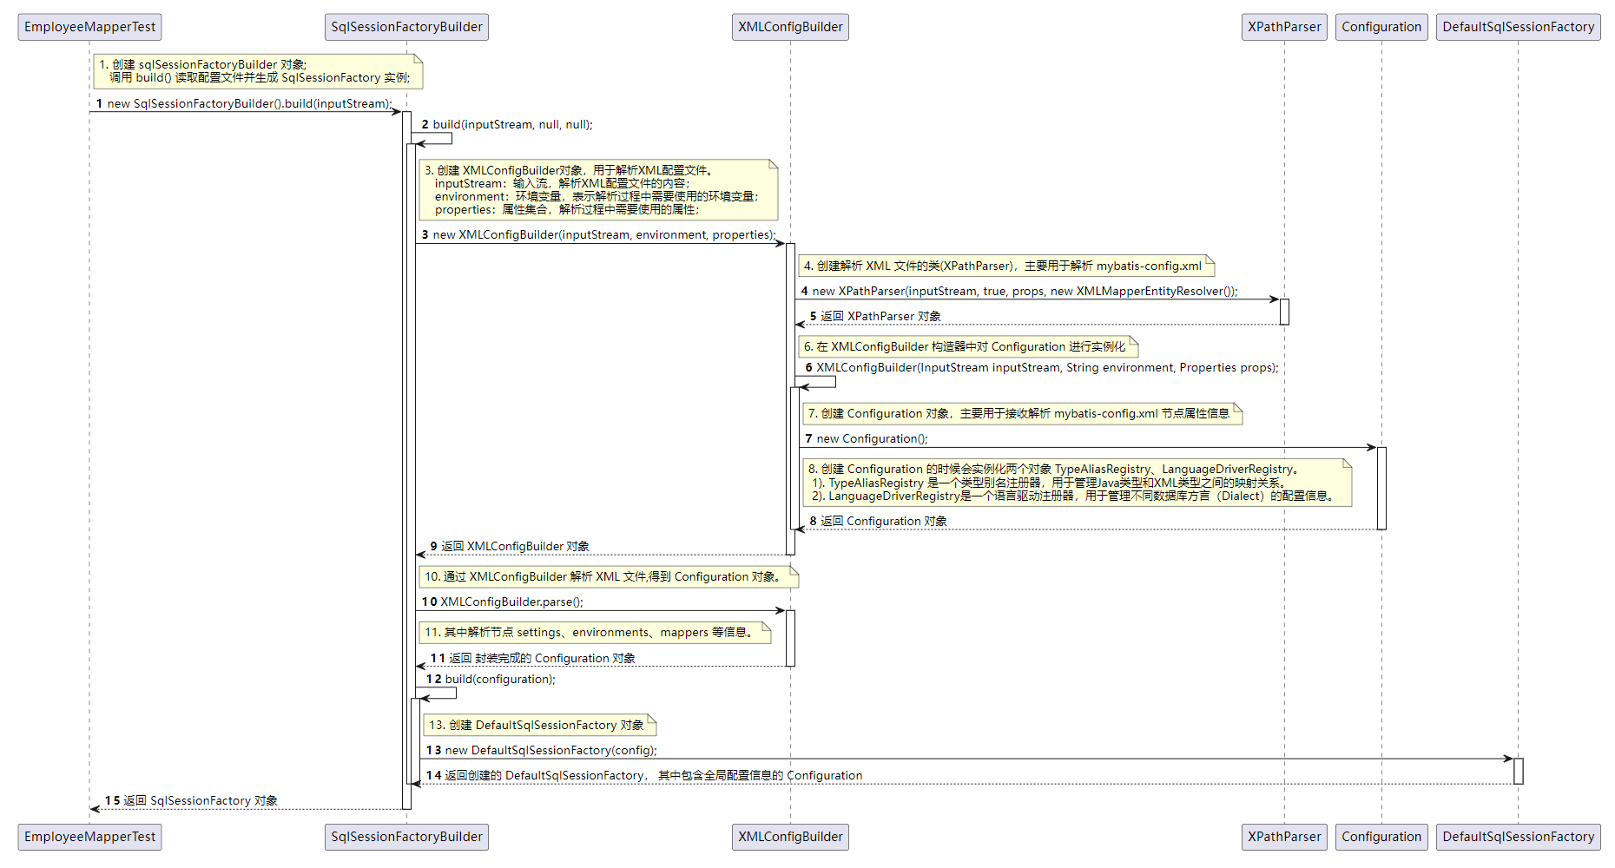Click message 10 XMLConfigBuilder.parse()
This screenshot has height=868, width=1615.
point(503,602)
